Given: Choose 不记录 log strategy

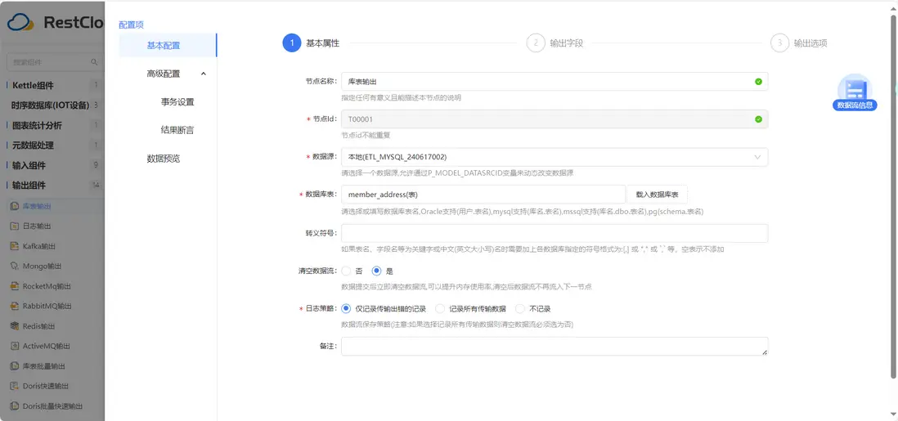Looking at the screenshot, I should 520,309.
